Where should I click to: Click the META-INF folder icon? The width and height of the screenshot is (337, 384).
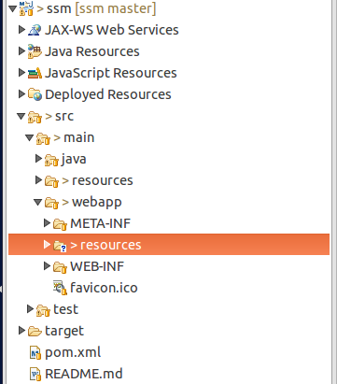(60, 224)
